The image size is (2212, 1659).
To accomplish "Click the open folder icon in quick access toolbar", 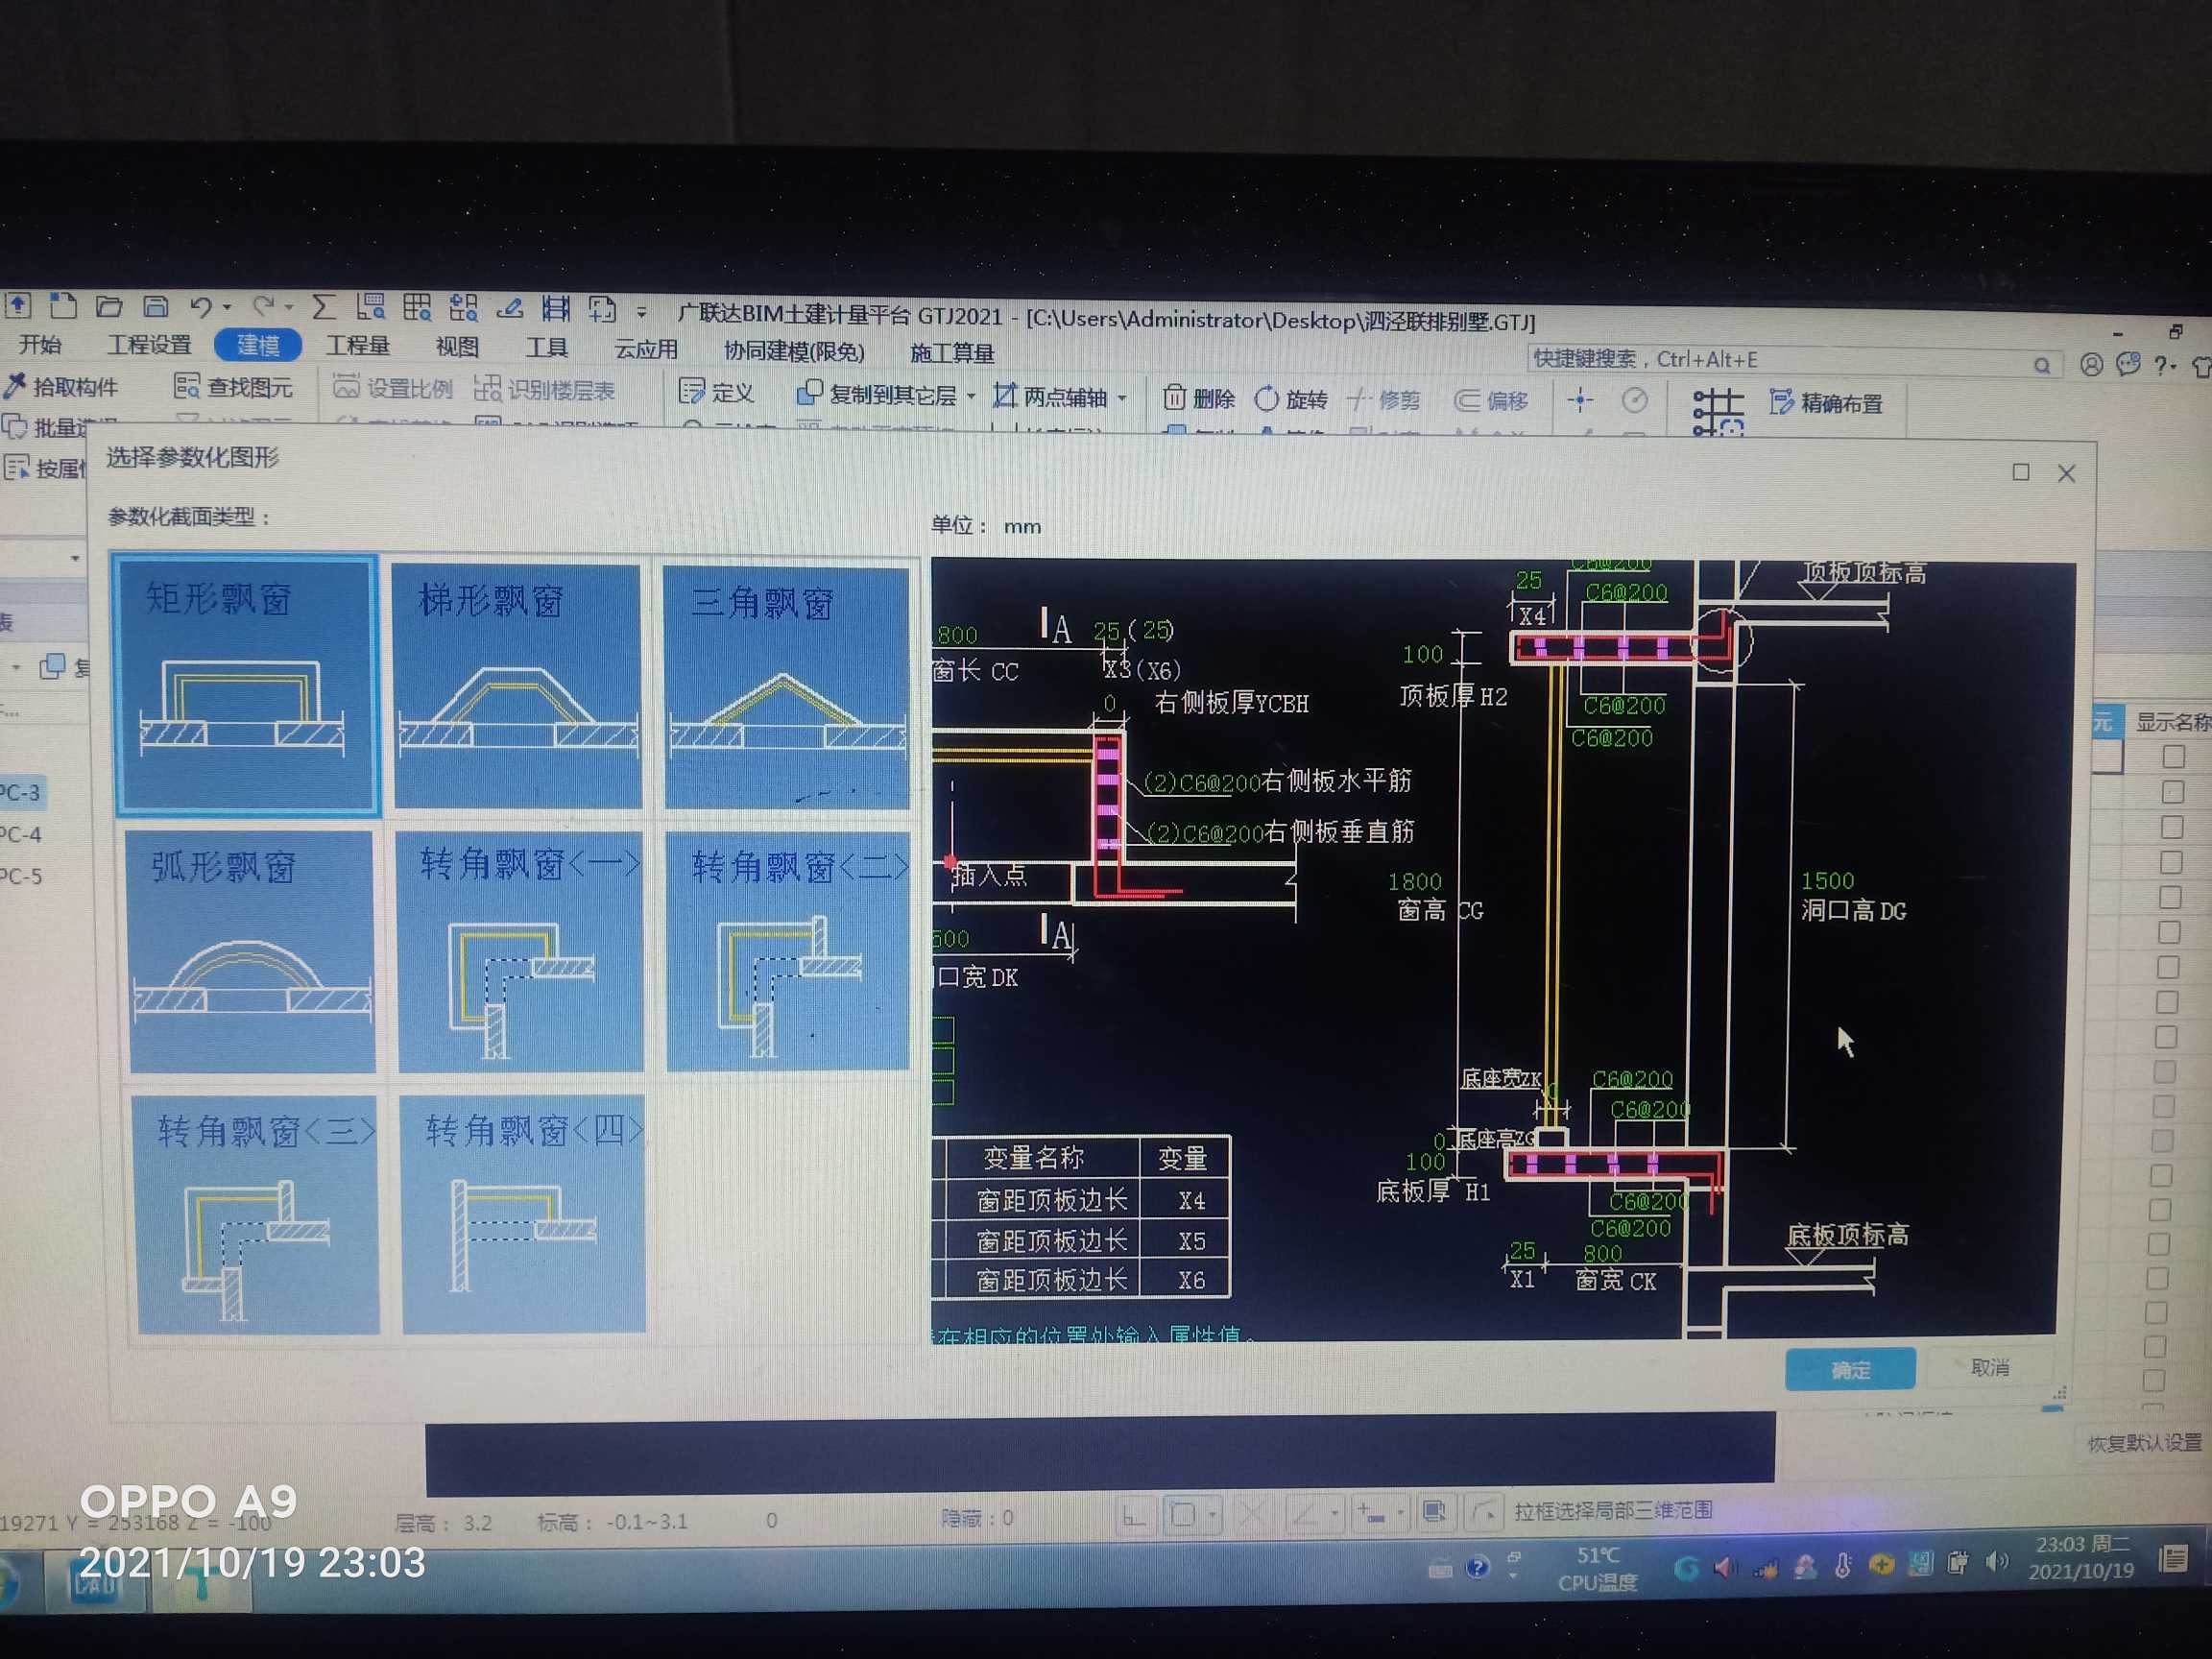I will click(x=109, y=306).
